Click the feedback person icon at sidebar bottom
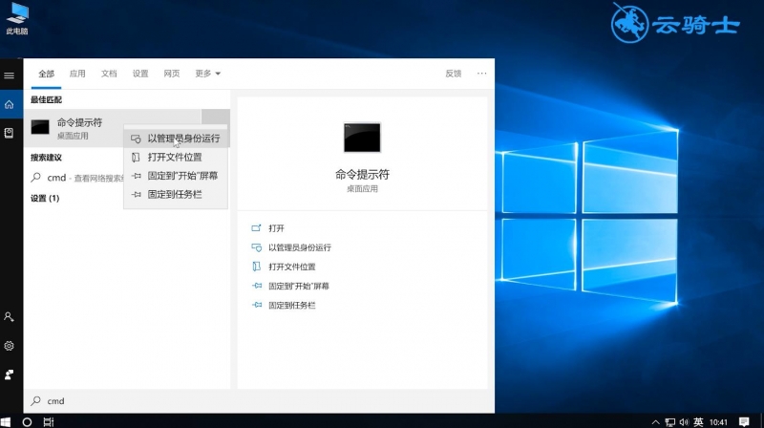The image size is (764, 428). [9, 374]
